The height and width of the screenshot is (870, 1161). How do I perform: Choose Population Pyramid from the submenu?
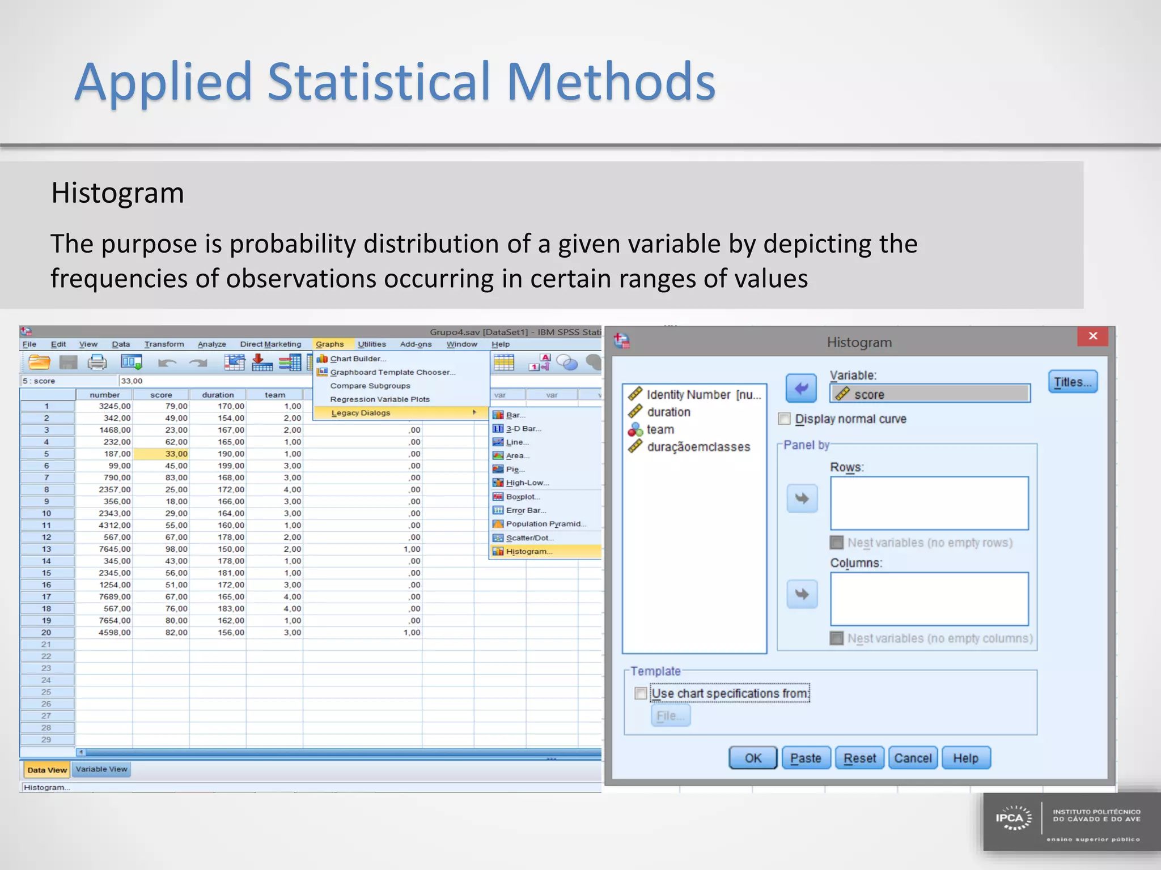pos(546,524)
